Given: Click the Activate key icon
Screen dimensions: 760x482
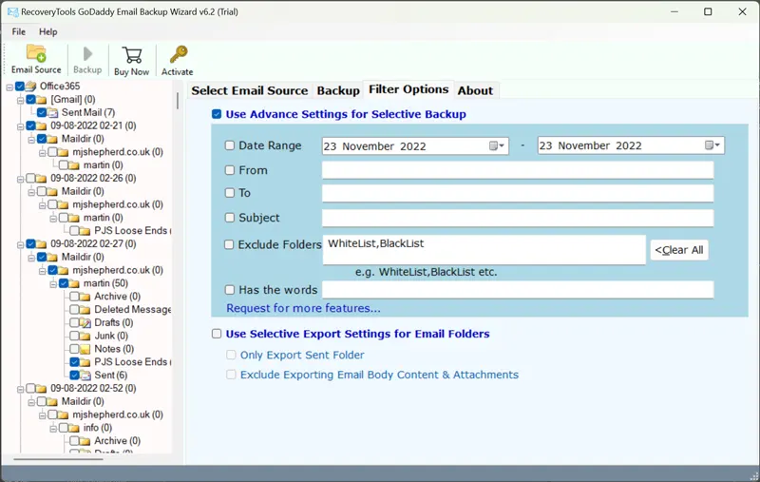Looking at the screenshot, I should tap(178, 54).
